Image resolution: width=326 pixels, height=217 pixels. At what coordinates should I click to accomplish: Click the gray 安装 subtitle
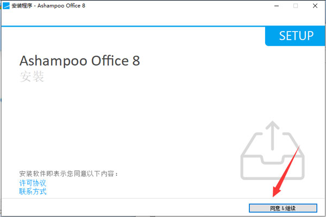tap(32, 76)
